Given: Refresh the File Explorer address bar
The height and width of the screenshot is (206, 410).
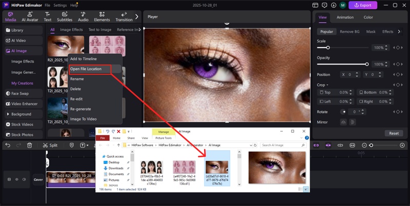Looking at the screenshot, I should click(x=255, y=145).
